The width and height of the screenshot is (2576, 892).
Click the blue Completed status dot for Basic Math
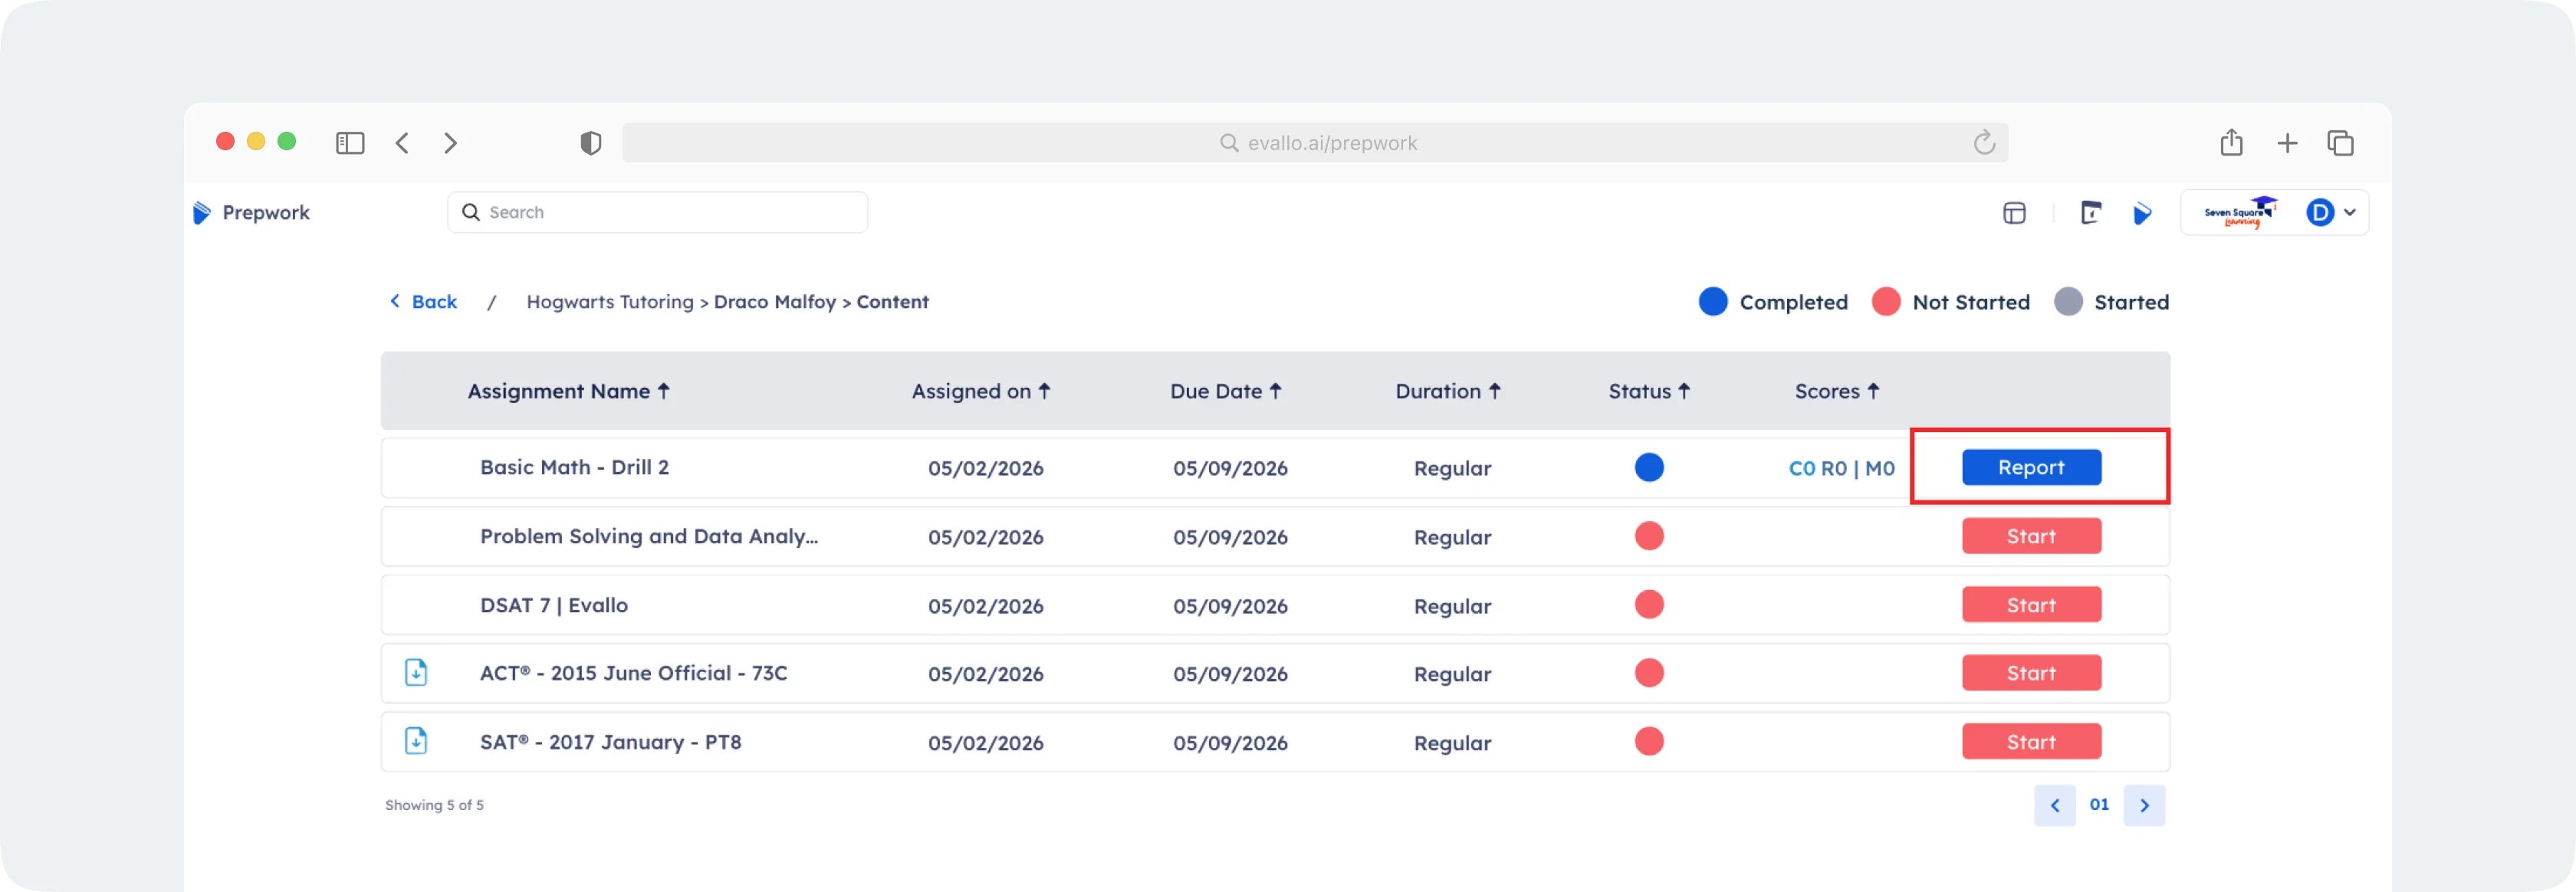pos(1648,468)
